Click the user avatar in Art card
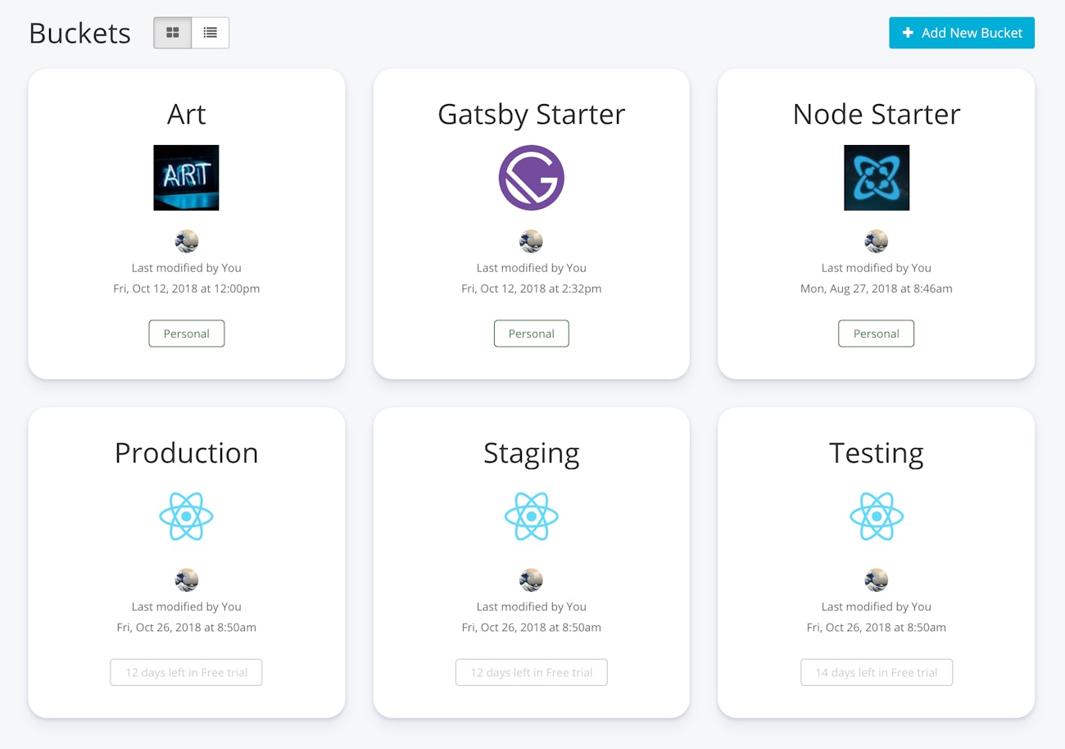 pyautogui.click(x=186, y=242)
